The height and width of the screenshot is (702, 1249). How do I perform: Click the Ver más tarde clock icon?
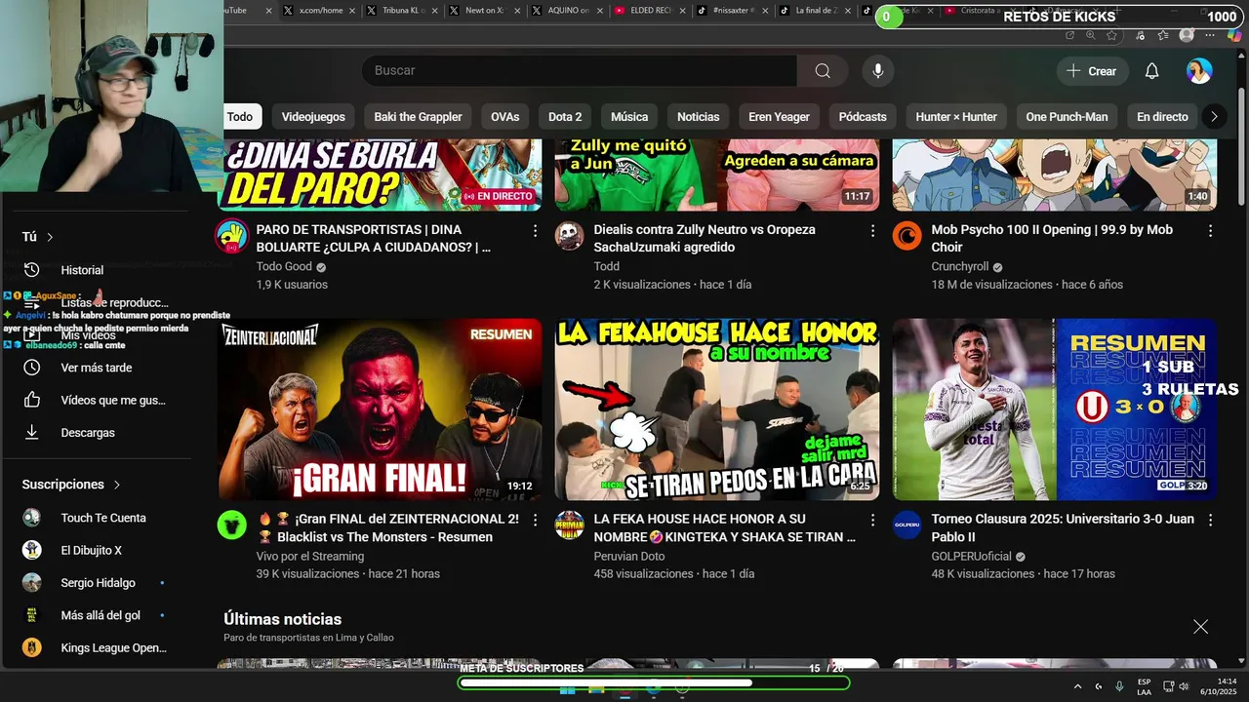coord(32,368)
